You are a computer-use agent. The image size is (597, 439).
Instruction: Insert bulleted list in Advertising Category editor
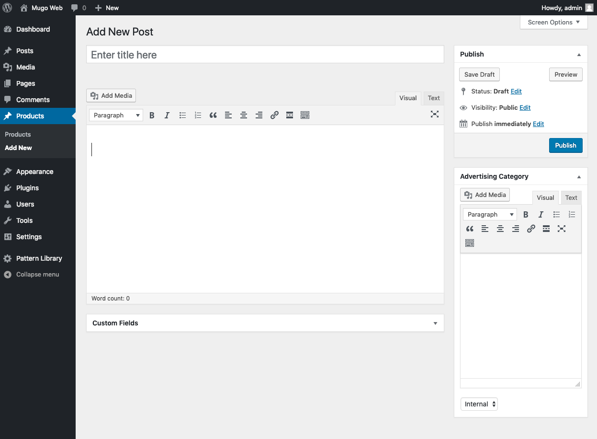(x=556, y=214)
